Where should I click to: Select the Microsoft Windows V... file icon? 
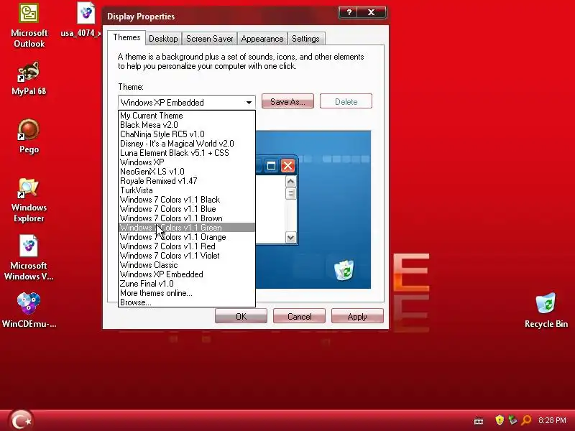29,258
